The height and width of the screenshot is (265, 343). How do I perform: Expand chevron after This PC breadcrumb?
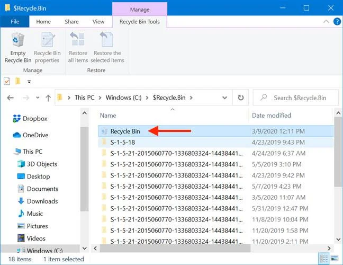(x=100, y=98)
